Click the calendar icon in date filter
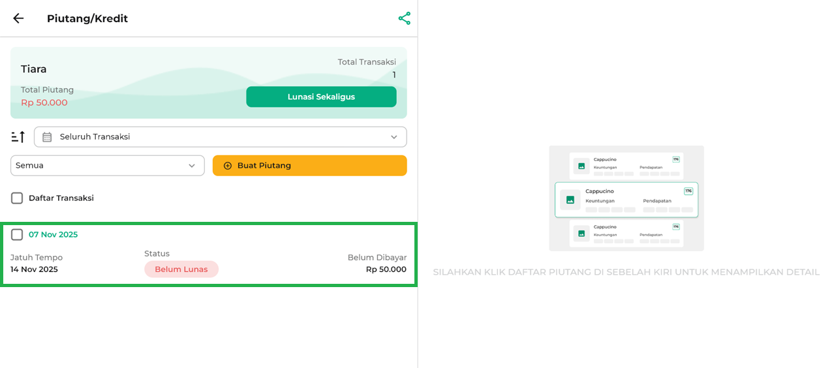The height and width of the screenshot is (368, 834). point(47,137)
